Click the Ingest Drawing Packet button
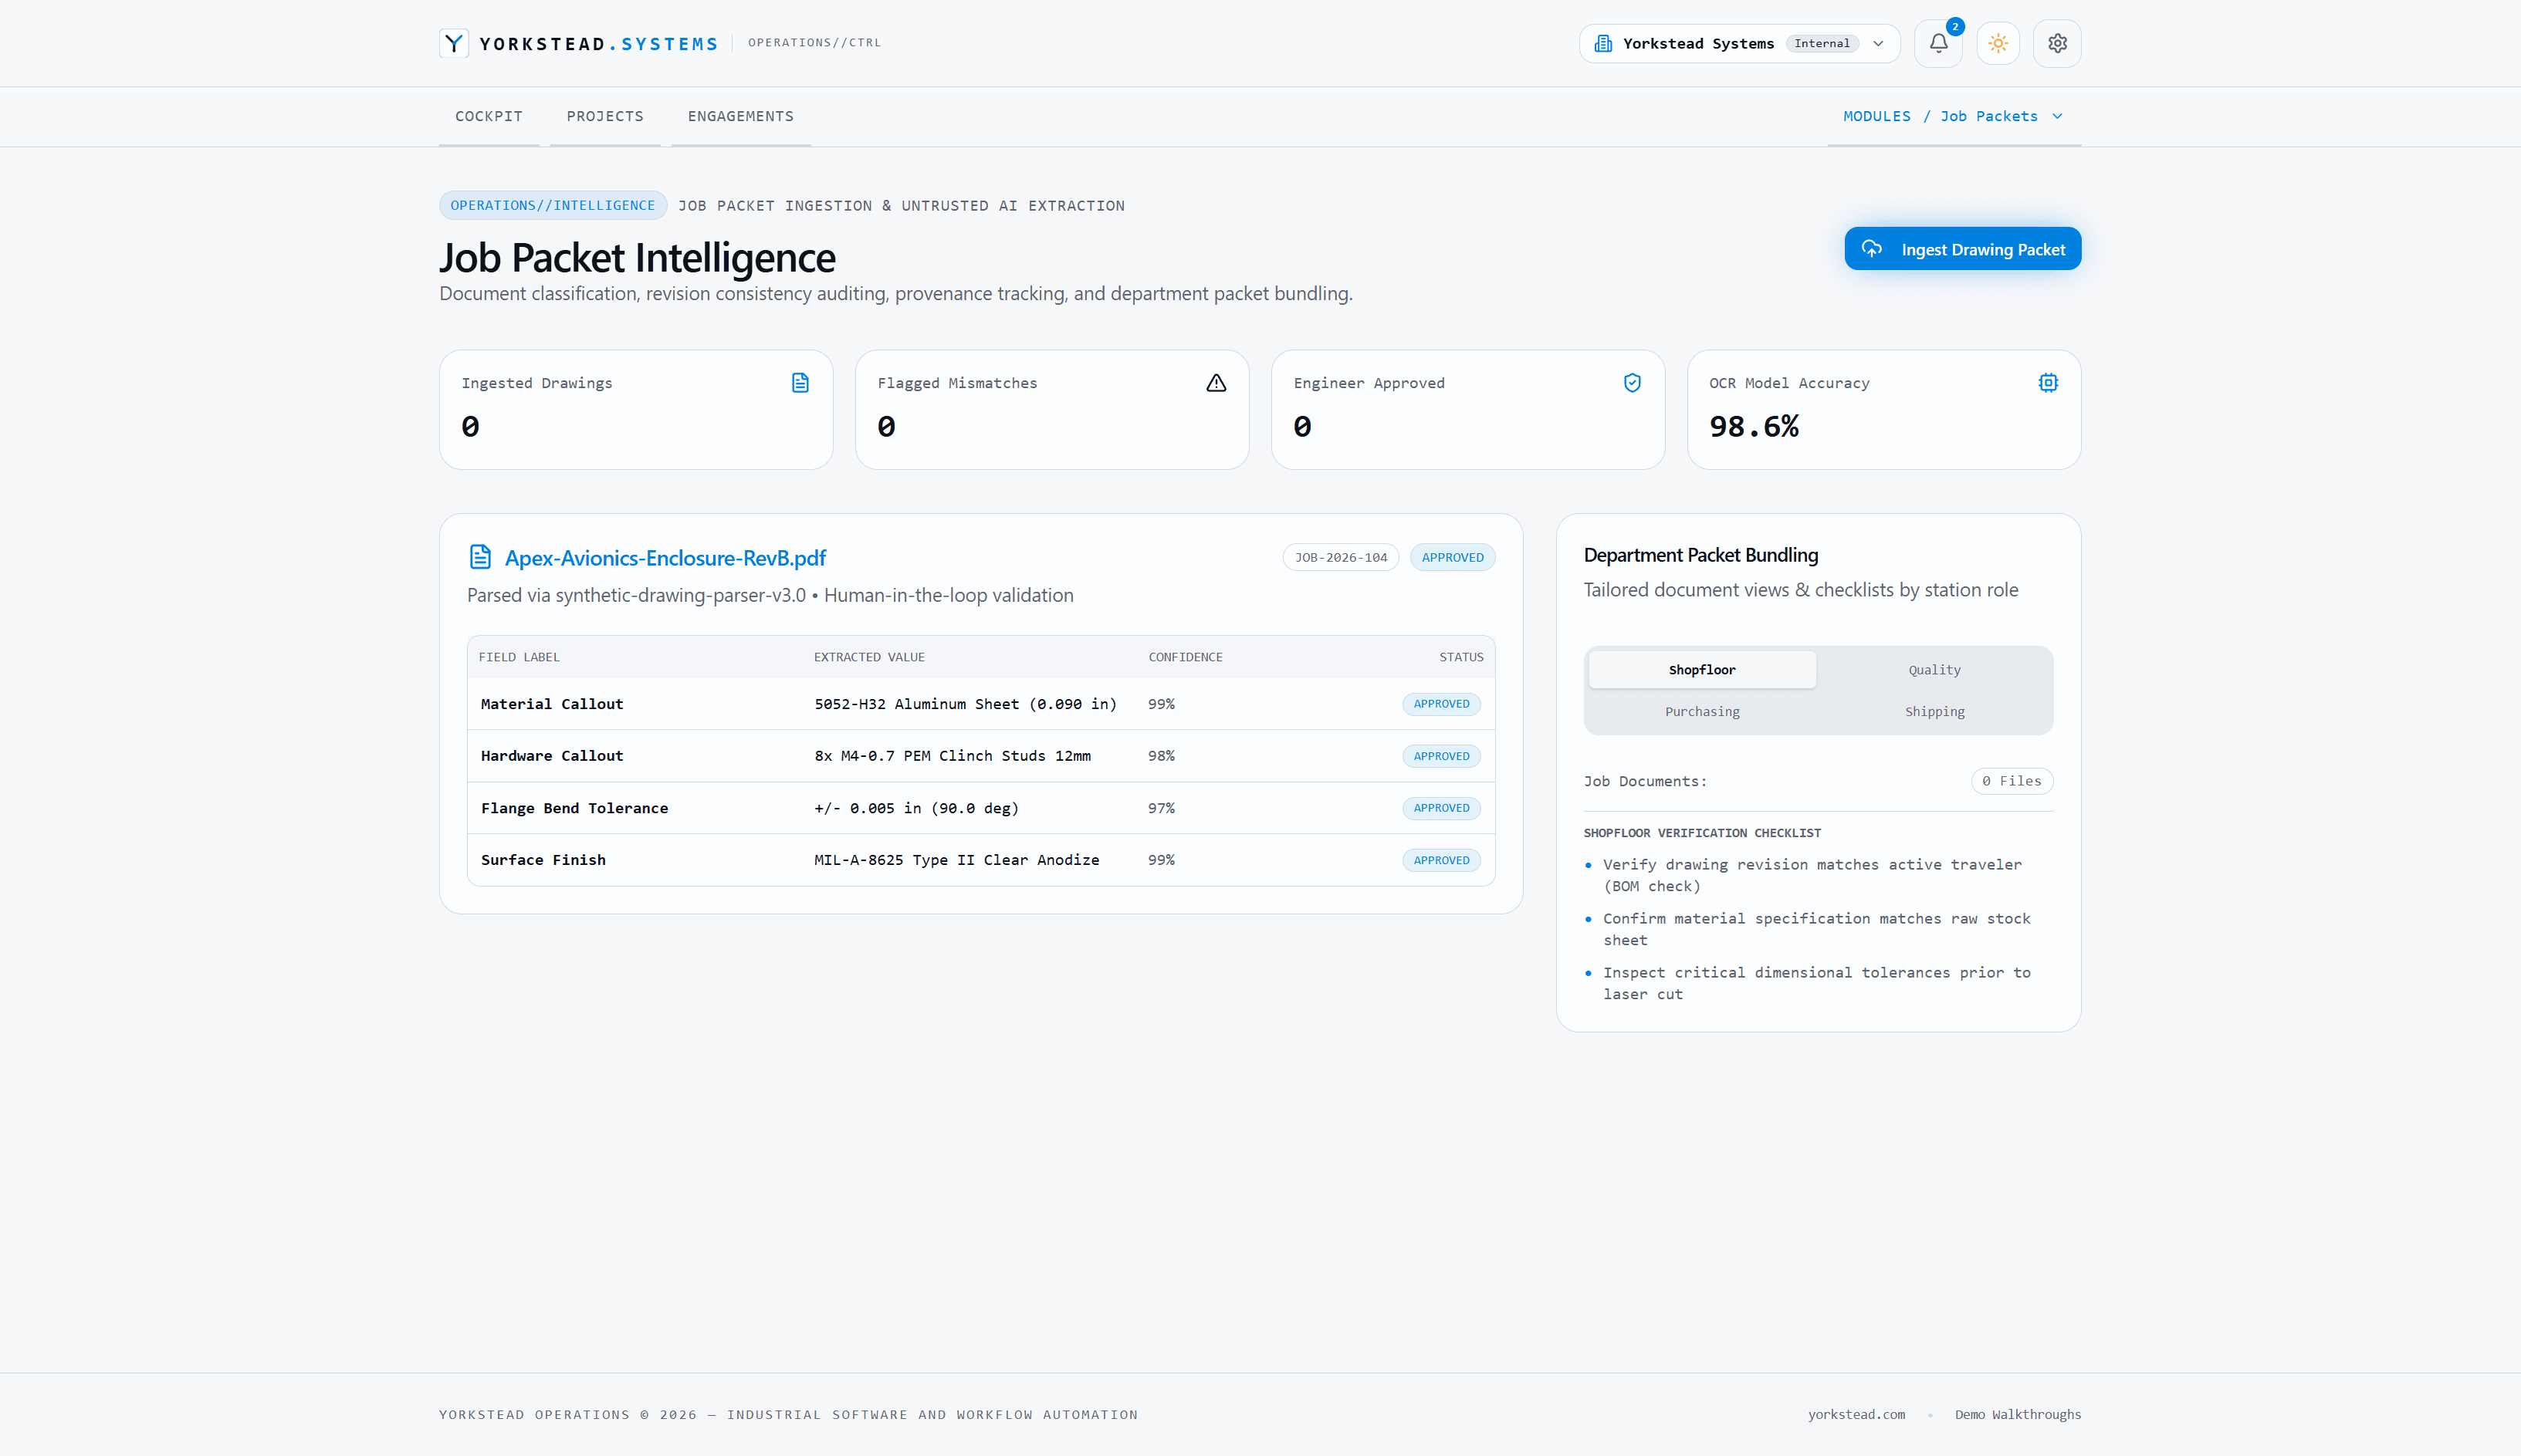The width and height of the screenshot is (2521, 1456). pos(1962,249)
